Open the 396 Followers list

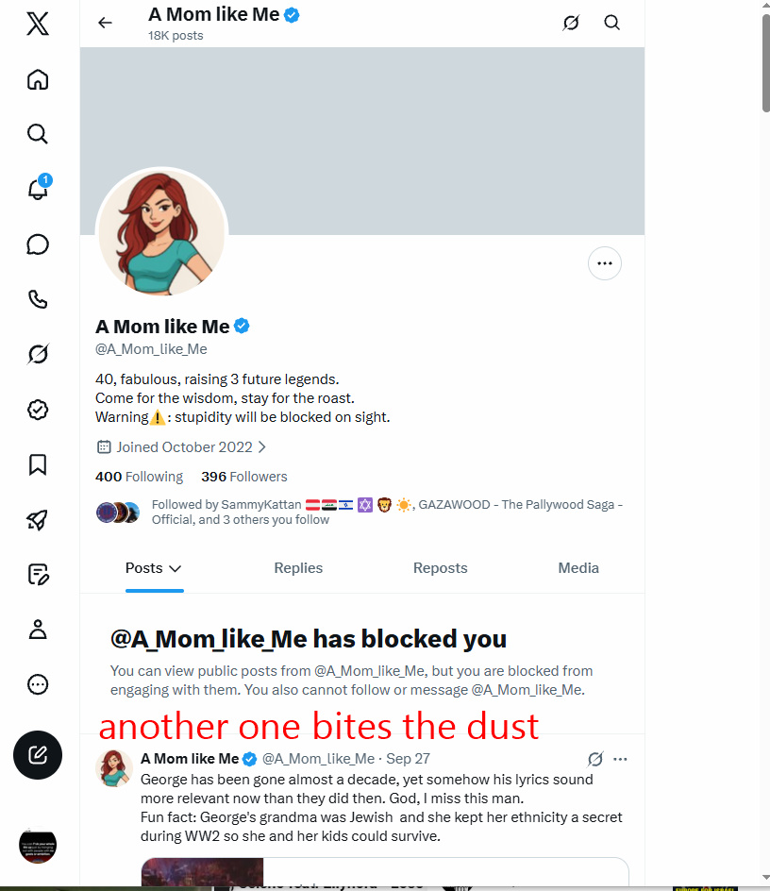point(244,477)
